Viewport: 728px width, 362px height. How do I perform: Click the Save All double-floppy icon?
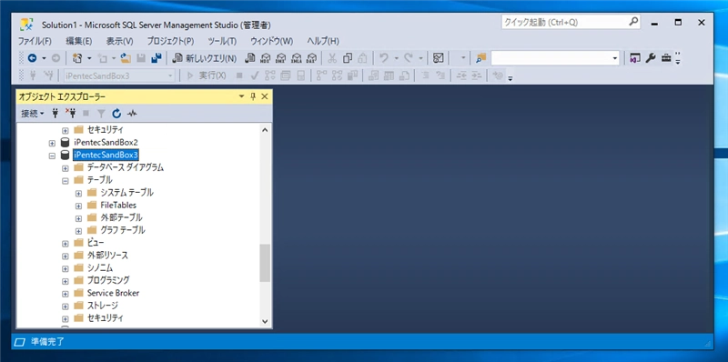[x=157, y=58]
